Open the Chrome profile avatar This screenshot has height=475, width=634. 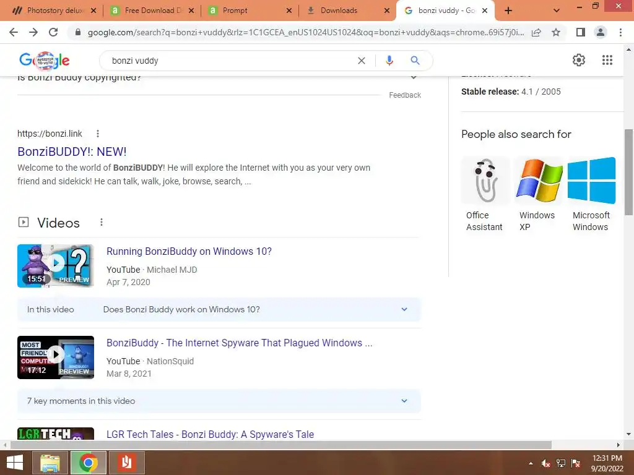(601, 32)
